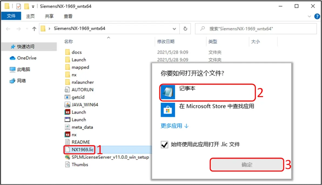Toggle always use this app for .lic files

165,144
